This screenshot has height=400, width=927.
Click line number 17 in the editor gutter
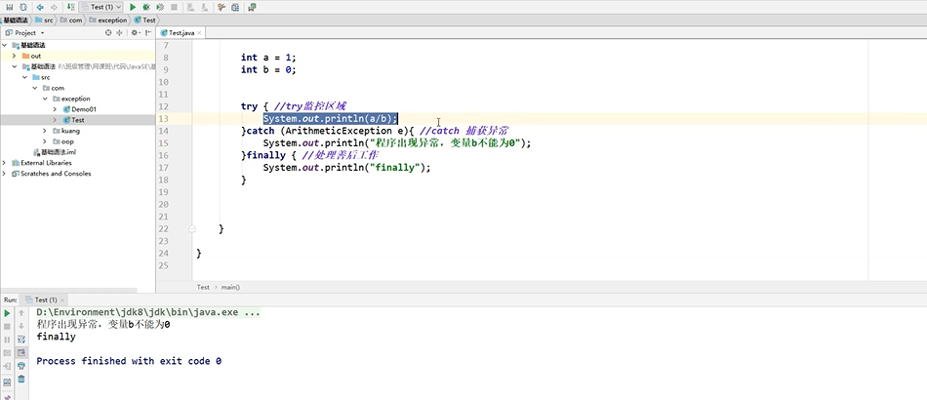click(164, 168)
